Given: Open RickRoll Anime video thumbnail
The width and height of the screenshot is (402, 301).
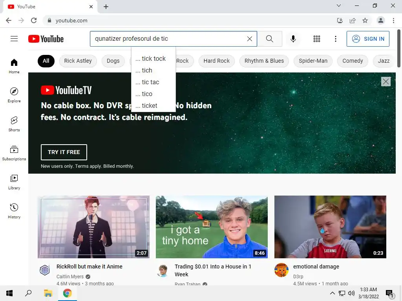Looking at the screenshot, I should click(93, 227).
